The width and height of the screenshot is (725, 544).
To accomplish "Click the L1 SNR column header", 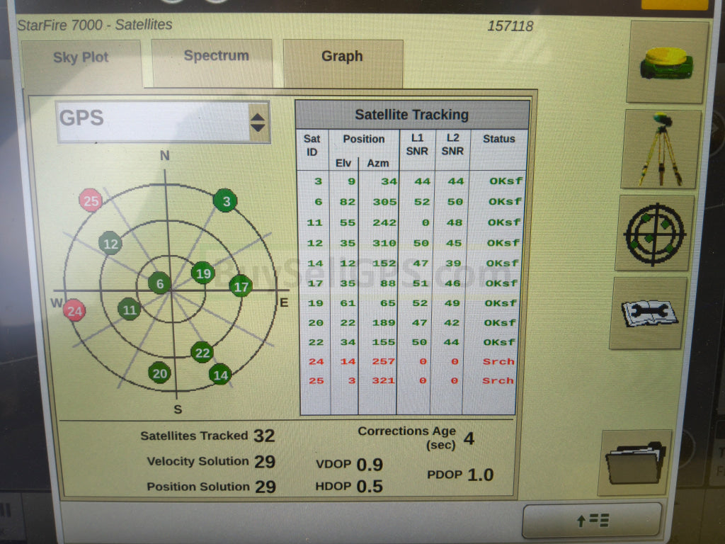I will 416,144.
